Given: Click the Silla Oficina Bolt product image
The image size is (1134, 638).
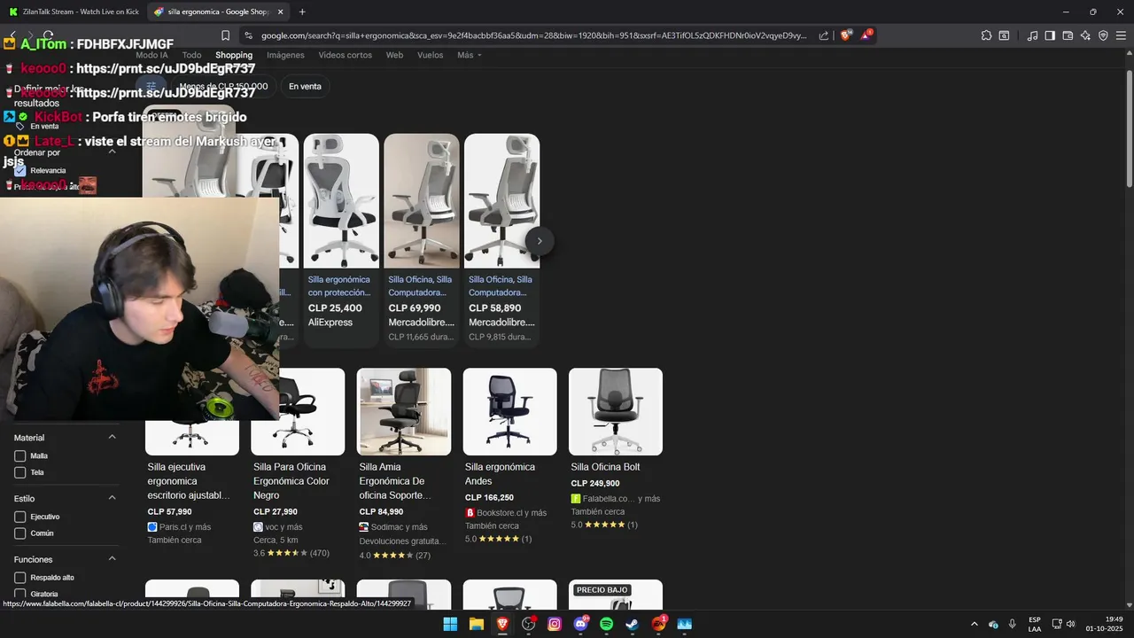Looking at the screenshot, I should 616,411.
